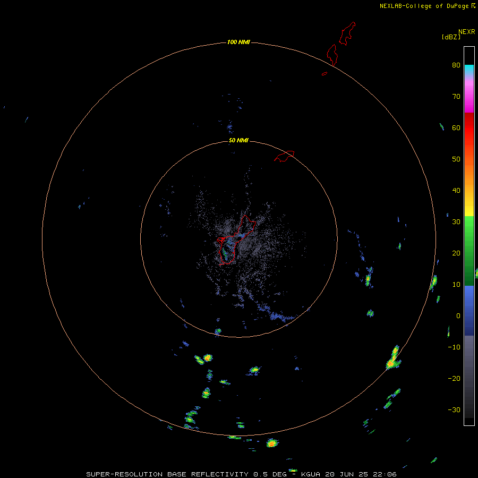
Task: Click the -10 value on dBZ scale
Action: click(454, 347)
